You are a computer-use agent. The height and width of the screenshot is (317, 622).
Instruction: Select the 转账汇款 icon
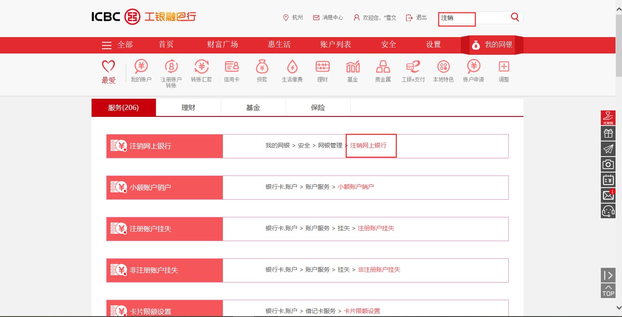[201, 71]
